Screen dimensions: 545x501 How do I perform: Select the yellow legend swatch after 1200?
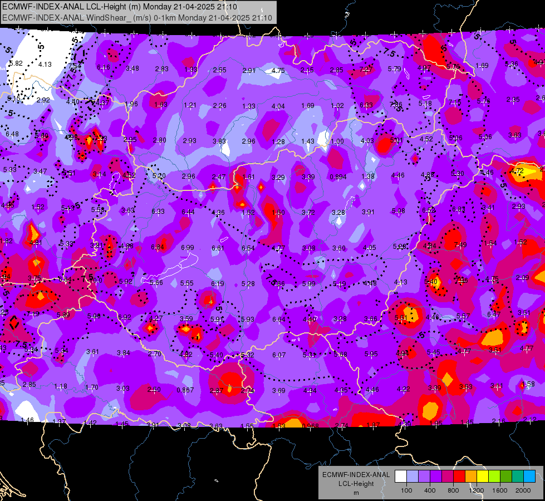tap(483, 477)
